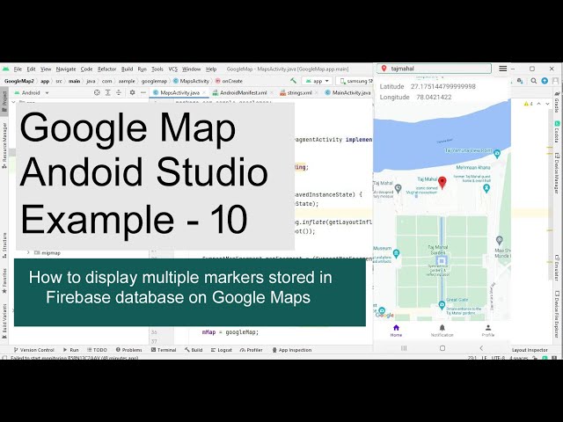Image resolution: width=563 pixels, height=422 pixels.
Task: Open the Logcat tool window
Action: 222,350
